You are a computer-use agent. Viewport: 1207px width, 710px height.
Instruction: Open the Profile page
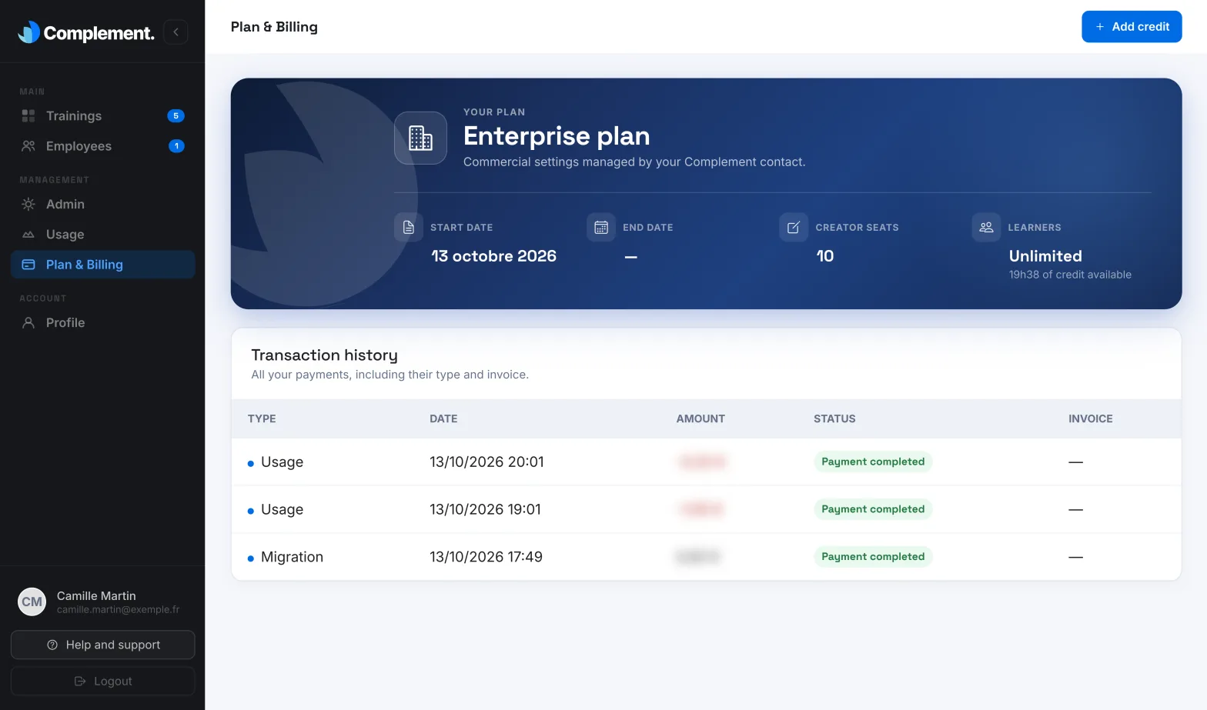(102, 323)
